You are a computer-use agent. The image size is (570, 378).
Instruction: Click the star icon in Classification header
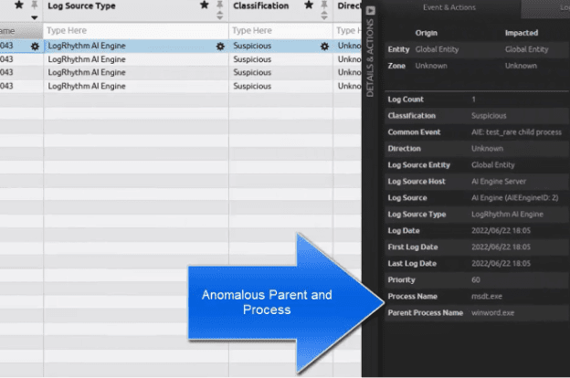click(310, 5)
